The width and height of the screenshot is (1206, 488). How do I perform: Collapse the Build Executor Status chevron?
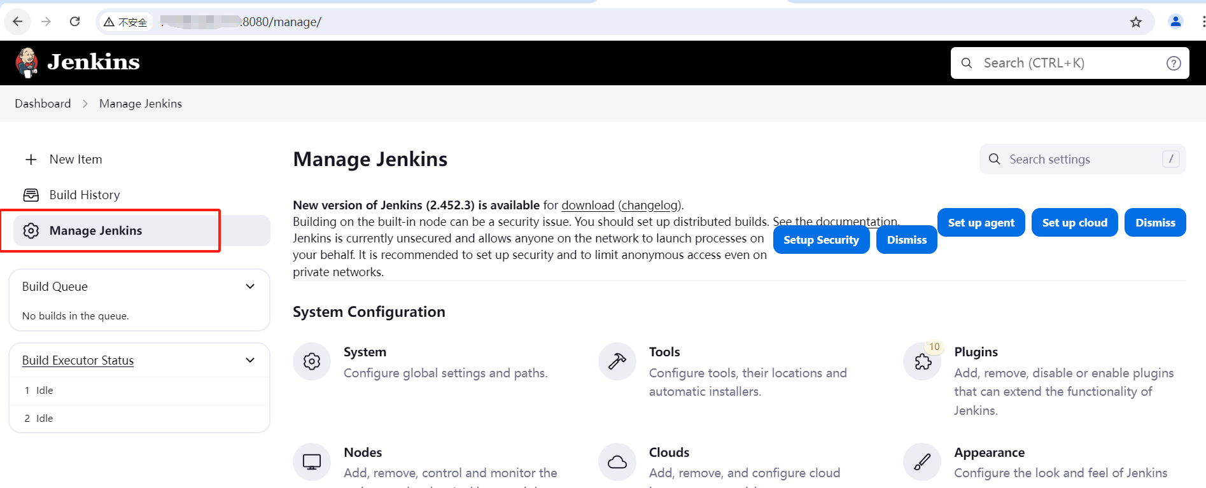pyautogui.click(x=250, y=360)
